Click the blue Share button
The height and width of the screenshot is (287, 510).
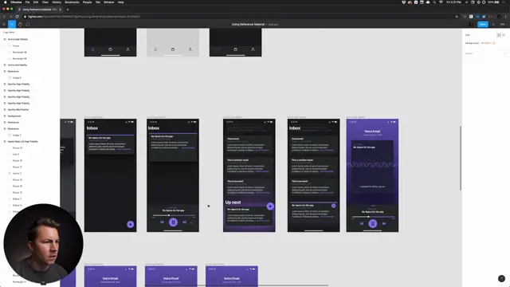[483, 25]
